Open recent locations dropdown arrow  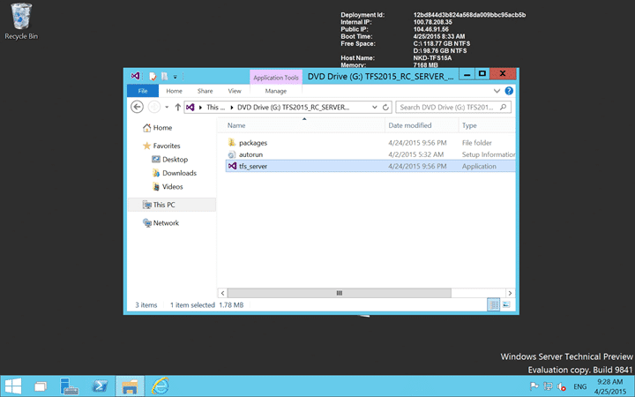click(167, 108)
